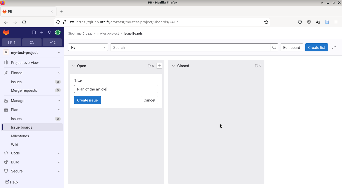Click the issue Title input field

pos(116,89)
